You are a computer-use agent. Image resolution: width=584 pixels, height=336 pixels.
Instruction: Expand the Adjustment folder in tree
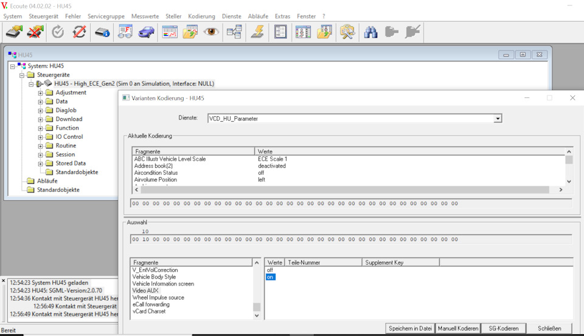coord(41,93)
